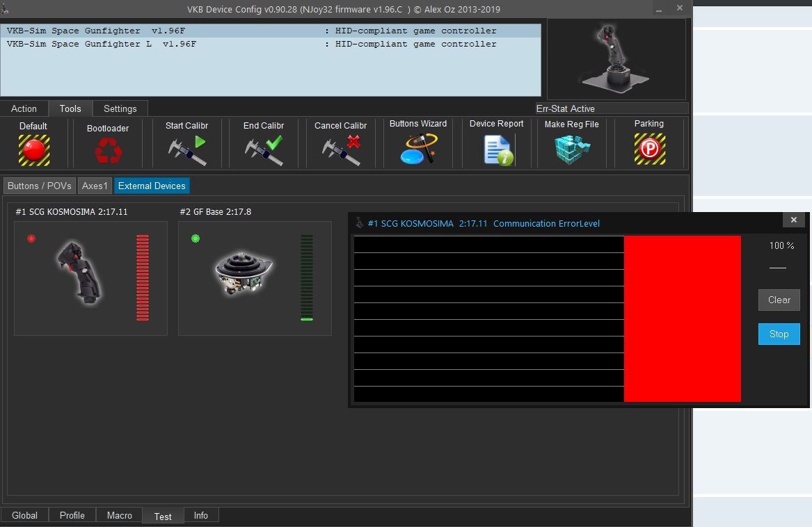Open the Buttons Wizard

click(418, 149)
